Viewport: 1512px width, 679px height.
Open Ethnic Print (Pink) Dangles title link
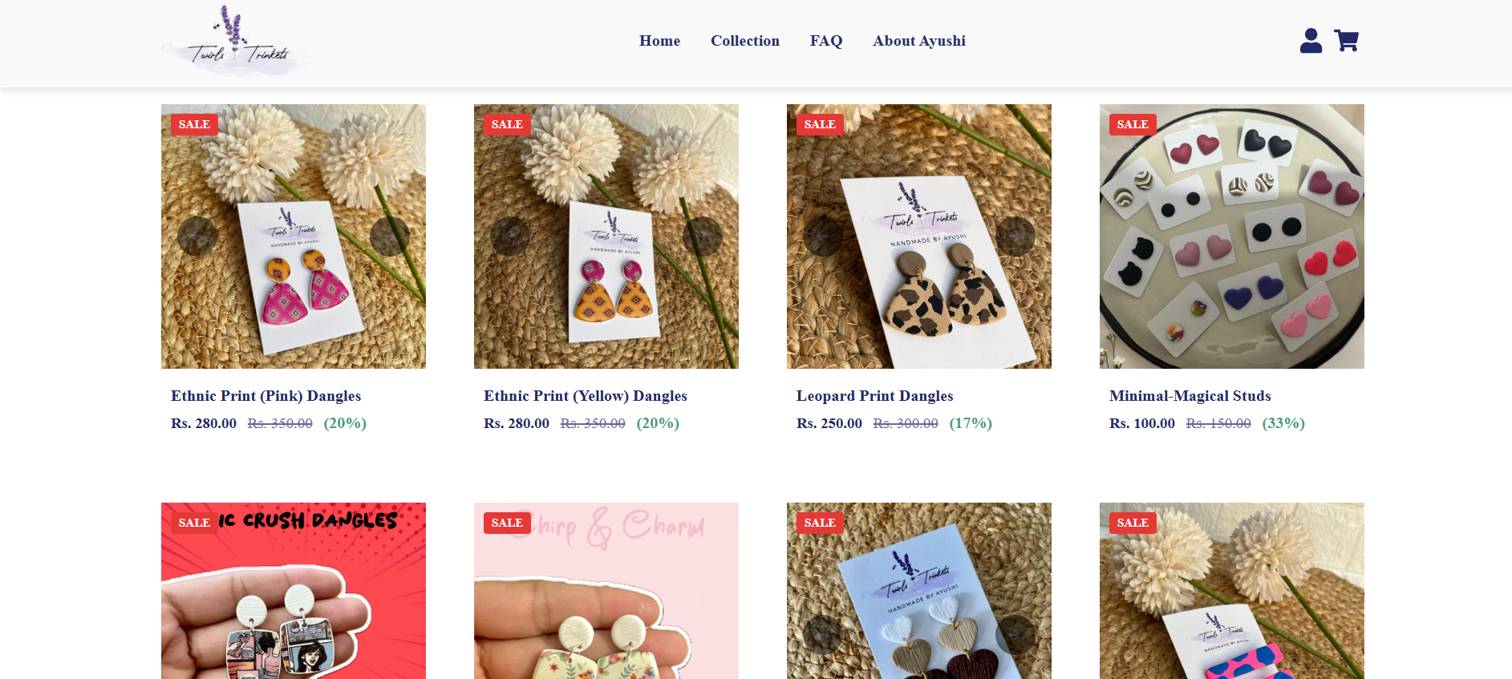click(x=266, y=396)
